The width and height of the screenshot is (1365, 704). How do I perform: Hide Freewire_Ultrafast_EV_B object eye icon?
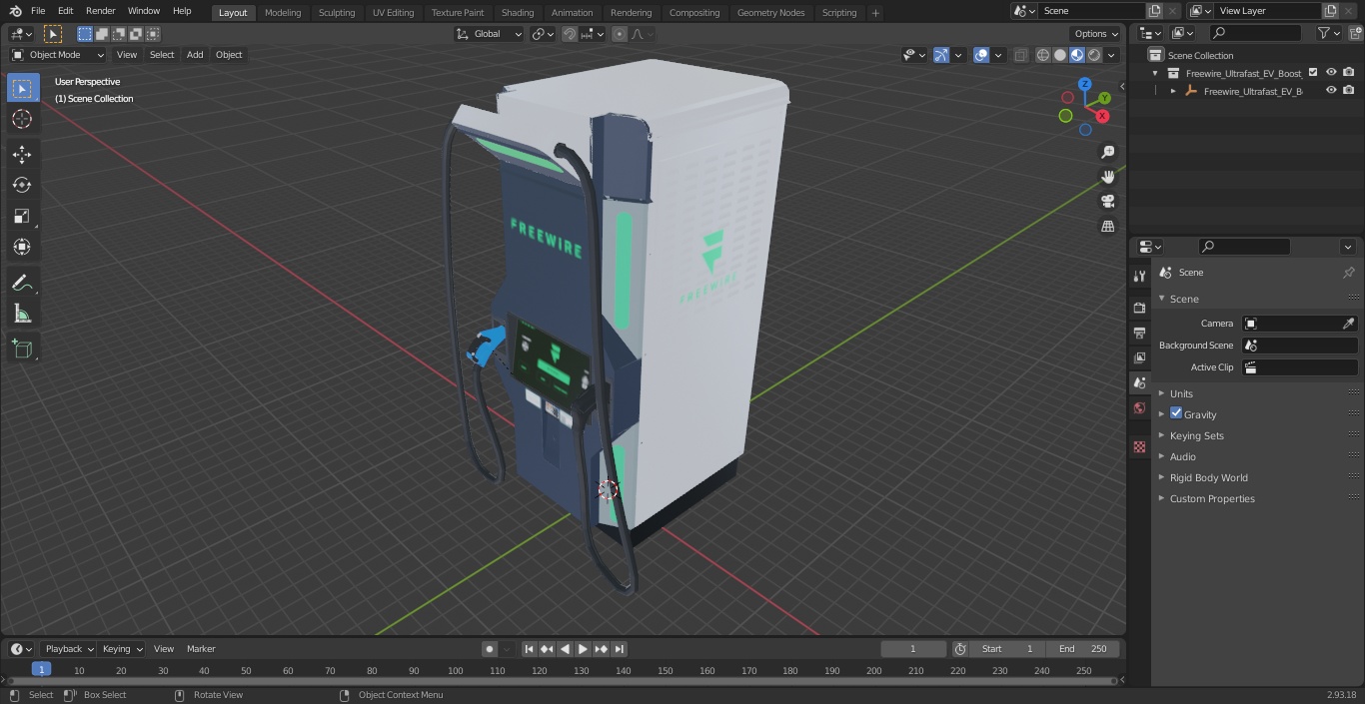[x=1331, y=90]
